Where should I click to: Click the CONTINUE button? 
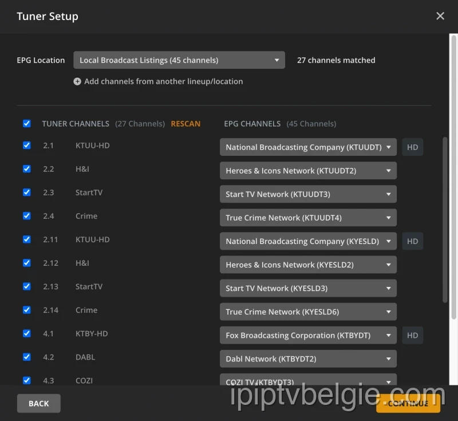click(x=408, y=403)
